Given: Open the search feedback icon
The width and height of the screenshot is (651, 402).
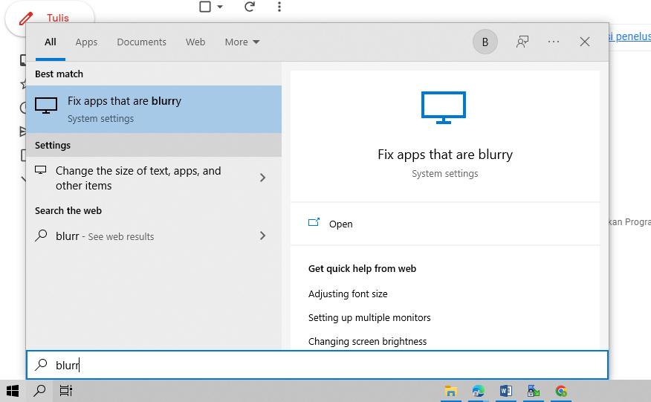Looking at the screenshot, I should point(522,42).
